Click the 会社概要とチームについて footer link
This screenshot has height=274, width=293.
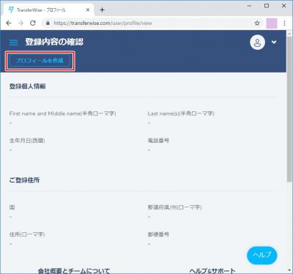click(74, 270)
